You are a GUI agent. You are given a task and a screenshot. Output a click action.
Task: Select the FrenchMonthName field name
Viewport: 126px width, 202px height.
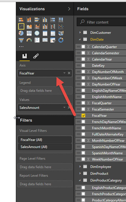[x=106, y=128]
